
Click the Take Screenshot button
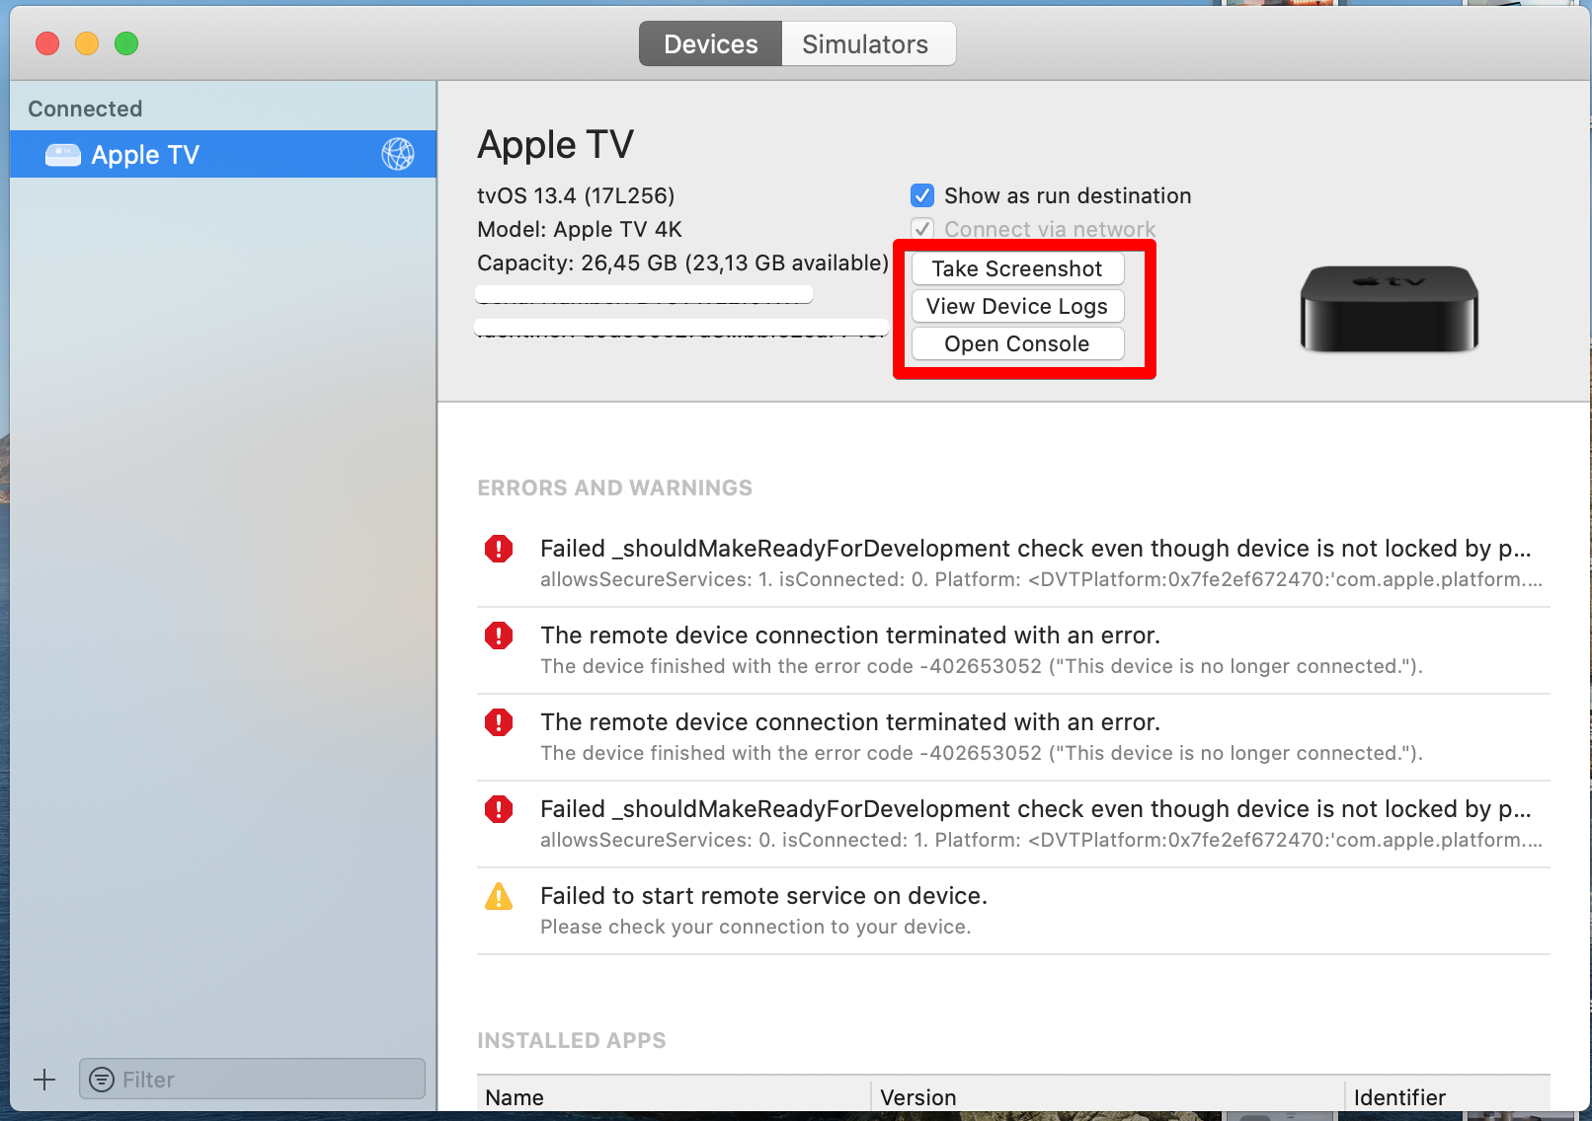pyautogui.click(x=1017, y=268)
